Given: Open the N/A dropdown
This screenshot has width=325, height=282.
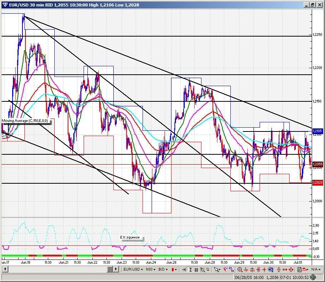Looking at the screenshot, I should [317, 269].
